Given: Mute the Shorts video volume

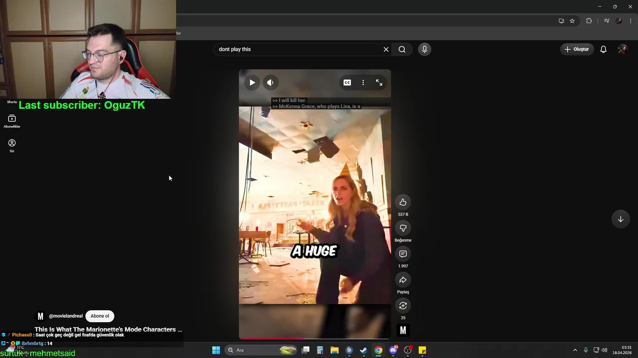Looking at the screenshot, I should 270,83.
